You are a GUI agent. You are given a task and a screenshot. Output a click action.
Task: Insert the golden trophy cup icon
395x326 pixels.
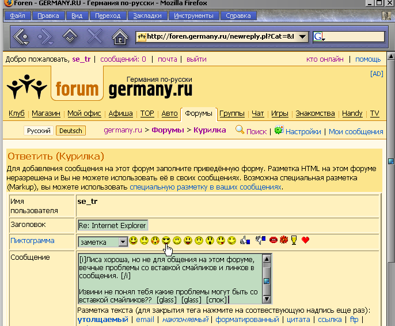coord(294,240)
